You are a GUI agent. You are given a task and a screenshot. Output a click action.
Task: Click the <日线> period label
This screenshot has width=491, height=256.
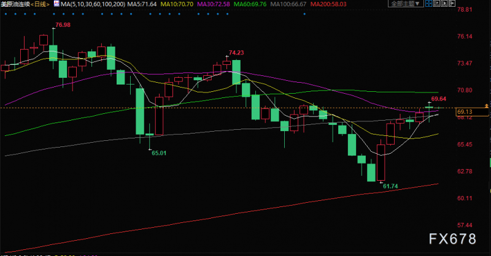pos(40,4)
